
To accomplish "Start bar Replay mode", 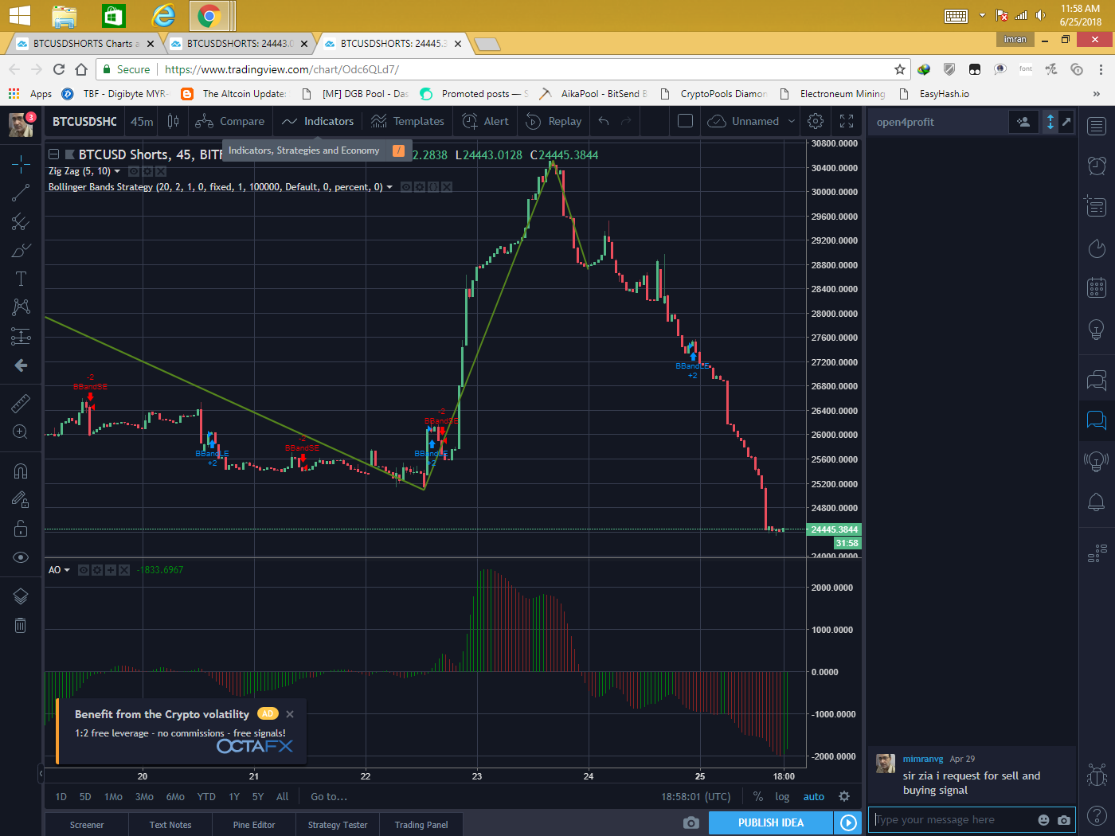I will pyautogui.click(x=554, y=121).
